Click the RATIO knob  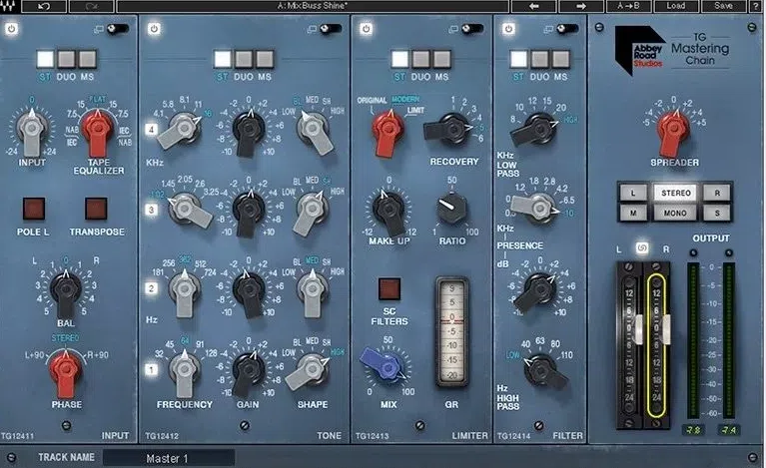click(451, 209)
